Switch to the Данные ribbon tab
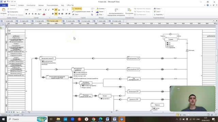 [41, 5]
